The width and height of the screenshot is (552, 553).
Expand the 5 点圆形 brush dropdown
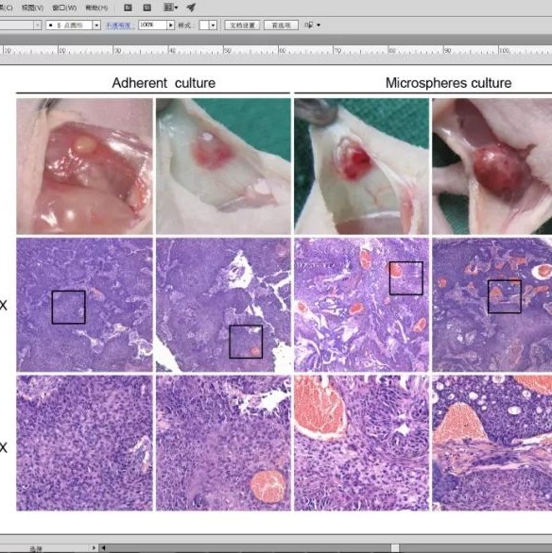point(96,25)
